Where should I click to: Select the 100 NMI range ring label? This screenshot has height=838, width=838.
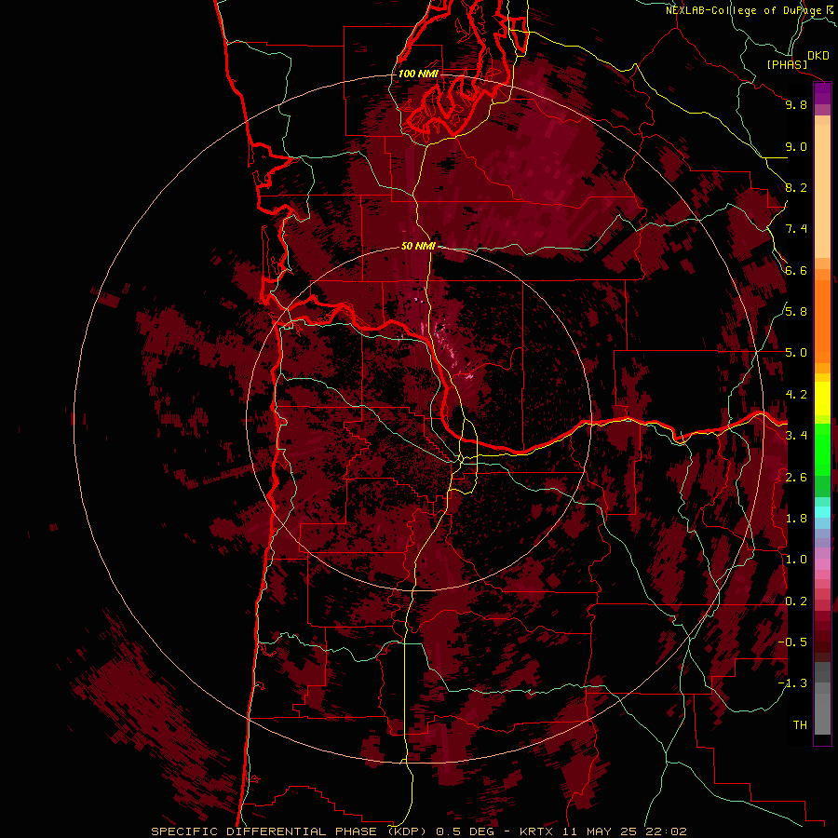pyautogui.click(x=418, y=74)
